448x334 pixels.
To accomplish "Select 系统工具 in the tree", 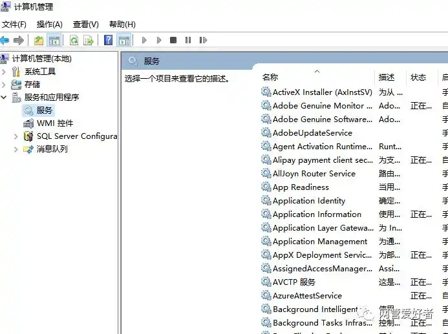I will (40, 71).
